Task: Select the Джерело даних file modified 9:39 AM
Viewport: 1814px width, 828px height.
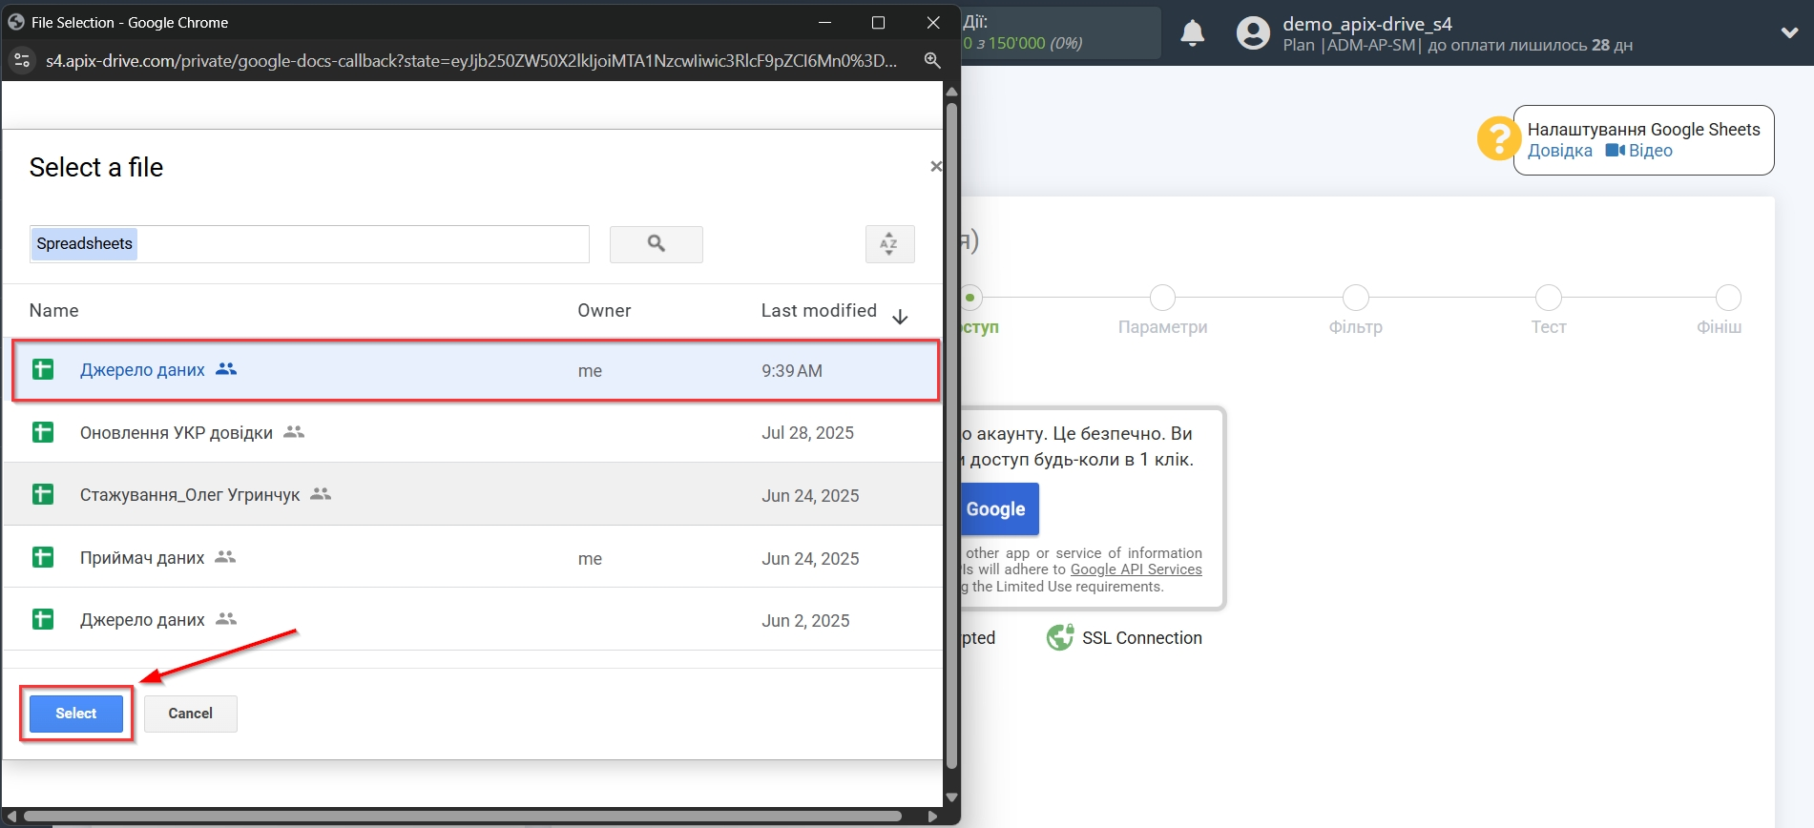Action: 475,370
